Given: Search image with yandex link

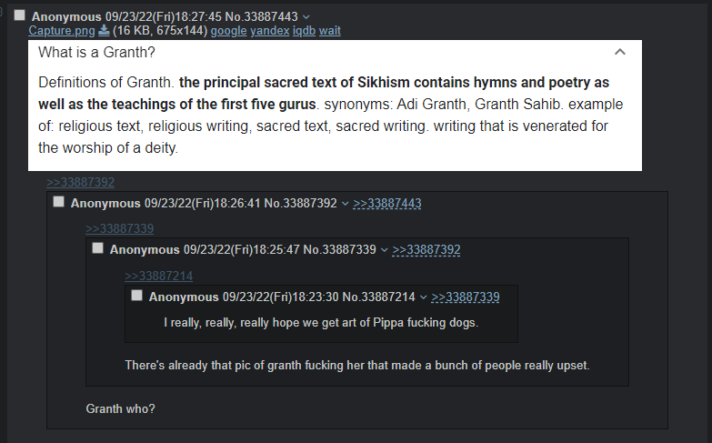Looking at the screenshot, I should point(270,30).
